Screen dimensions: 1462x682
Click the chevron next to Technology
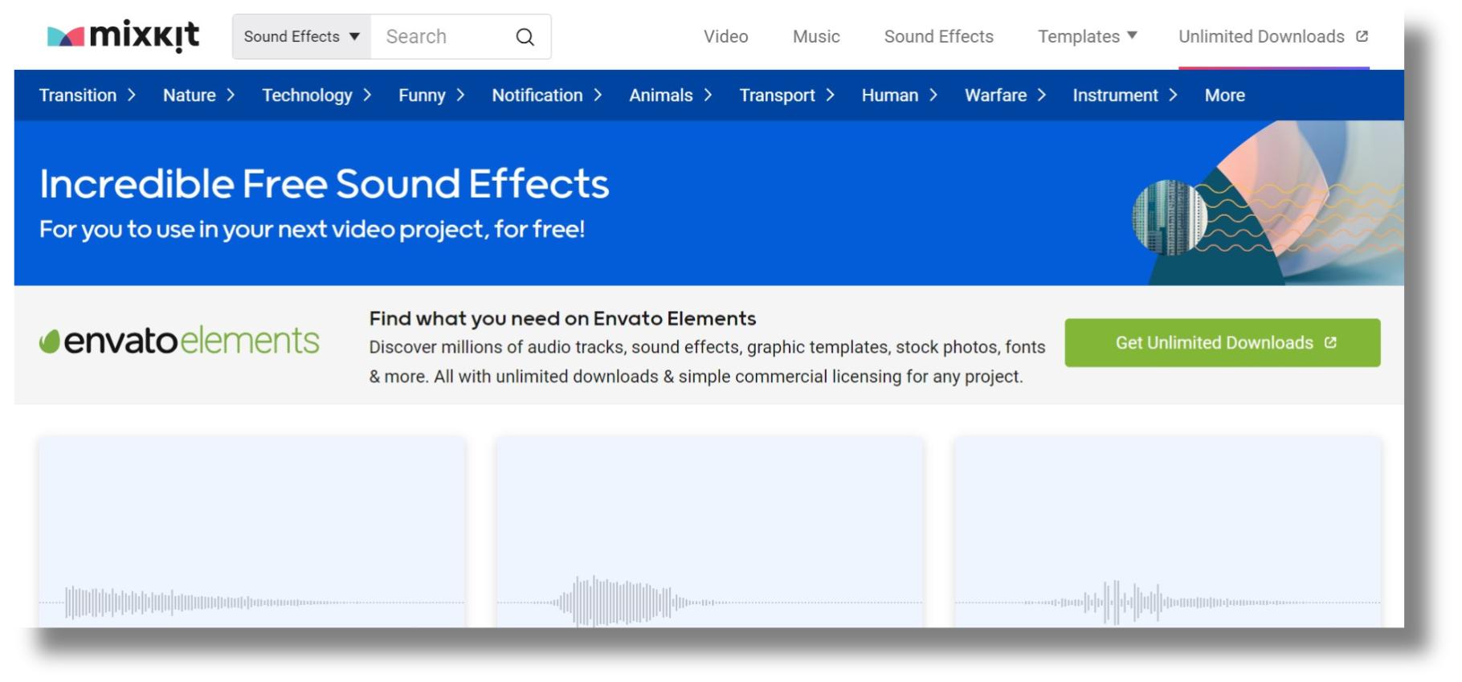[x=367, y=96]
